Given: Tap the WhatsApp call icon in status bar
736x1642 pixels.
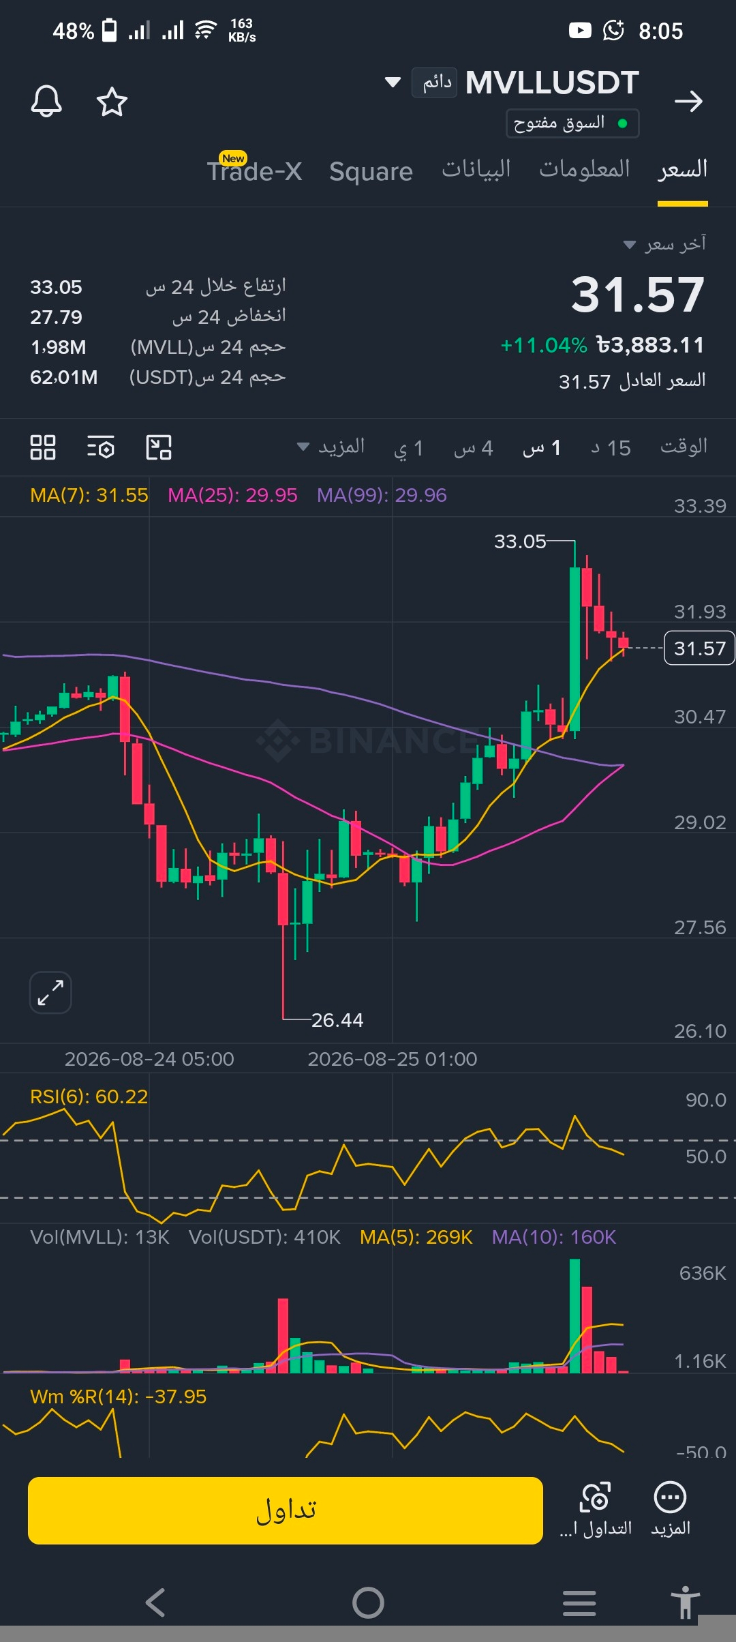Looking at the screenshot, I should coord(613,31).
